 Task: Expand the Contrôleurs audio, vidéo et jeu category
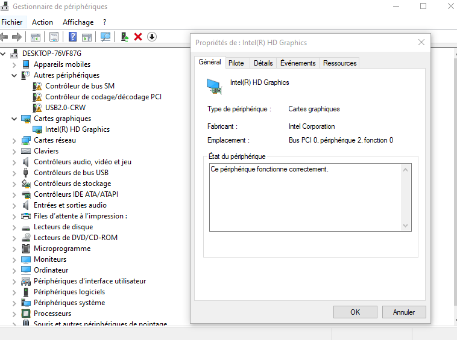coord(14,162)
